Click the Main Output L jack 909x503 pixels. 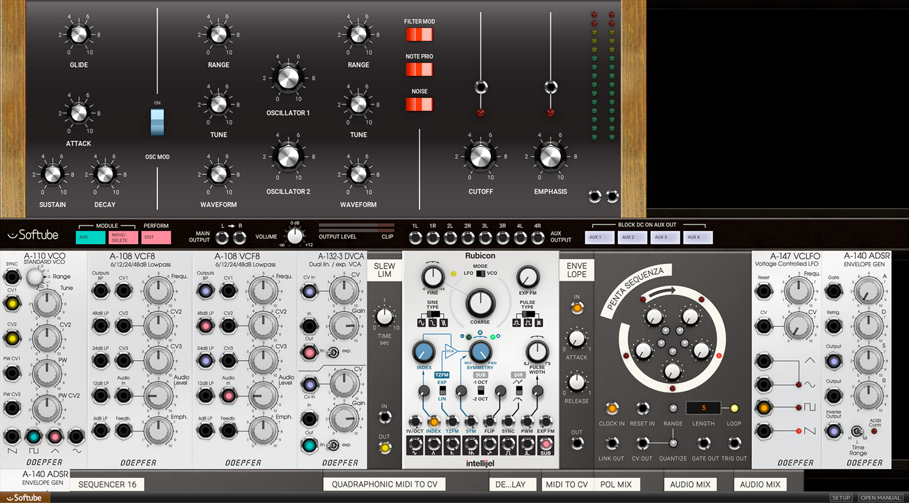pos(222,237)
